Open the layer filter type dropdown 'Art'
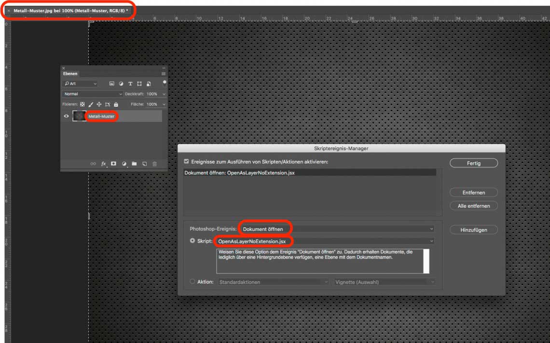 click(x=80, y=84)
